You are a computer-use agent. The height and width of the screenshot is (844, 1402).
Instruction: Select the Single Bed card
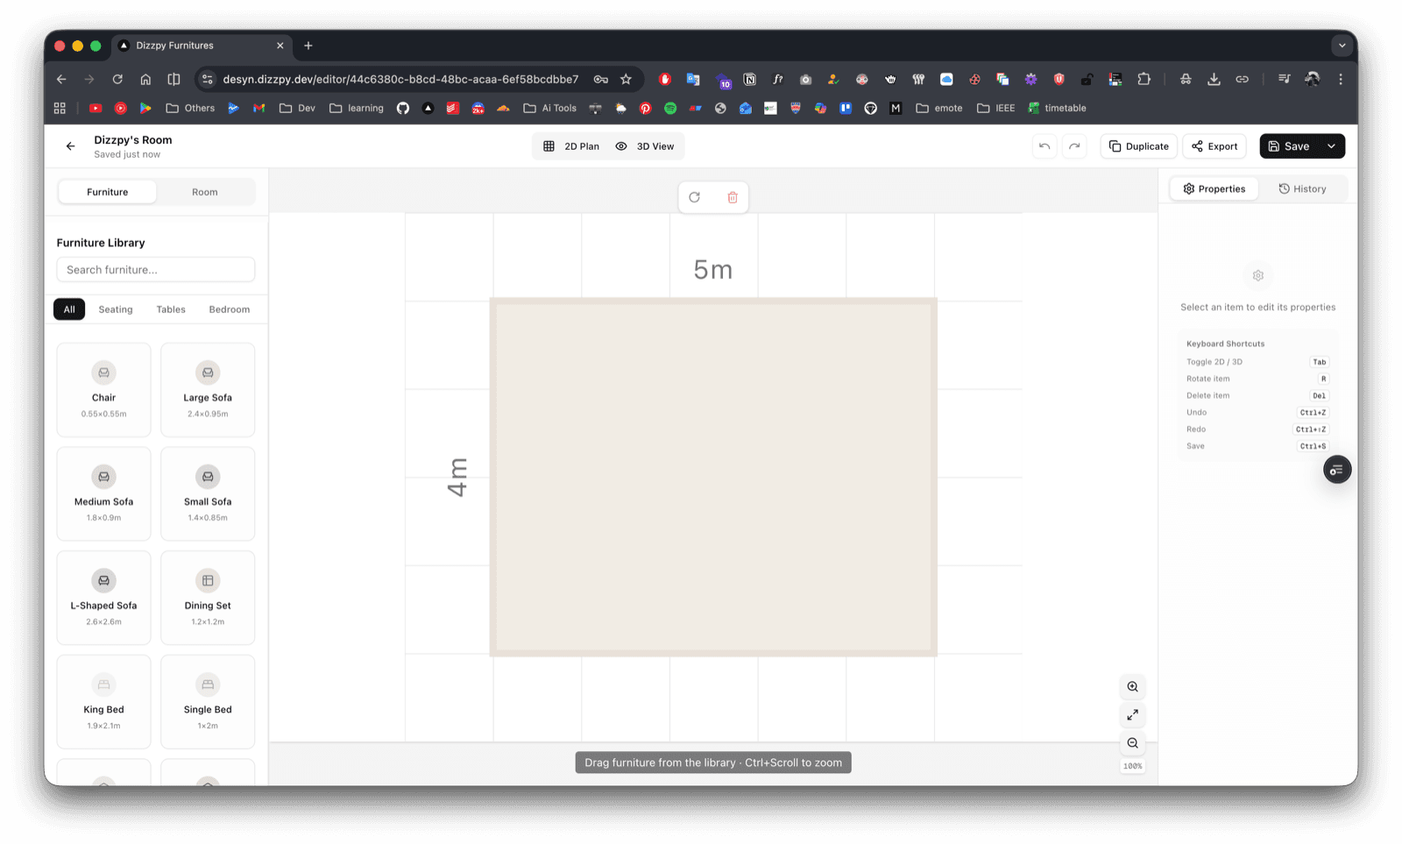point(208,701)
